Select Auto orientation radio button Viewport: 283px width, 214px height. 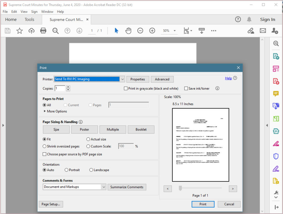point(44,170)
